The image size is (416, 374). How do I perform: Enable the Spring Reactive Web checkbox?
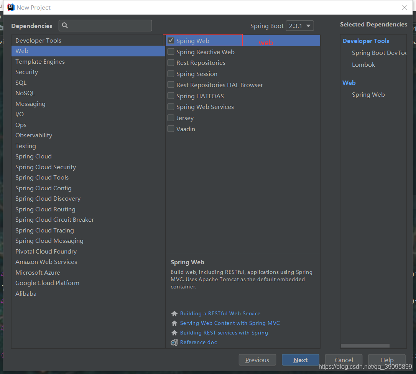click(x=171, y=52)
